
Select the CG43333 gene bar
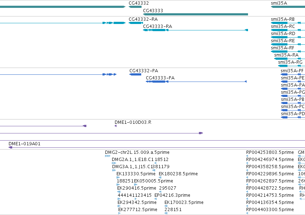(x=195, y=14)
